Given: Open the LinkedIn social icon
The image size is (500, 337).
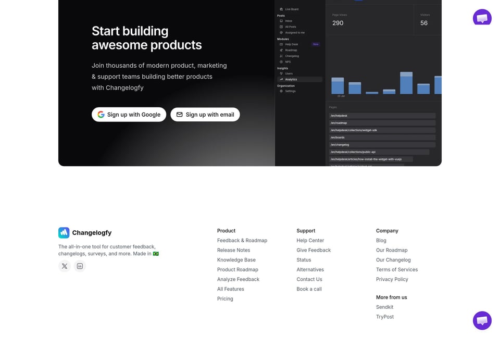Looking at the screenshot, I should tap(80, 266).
